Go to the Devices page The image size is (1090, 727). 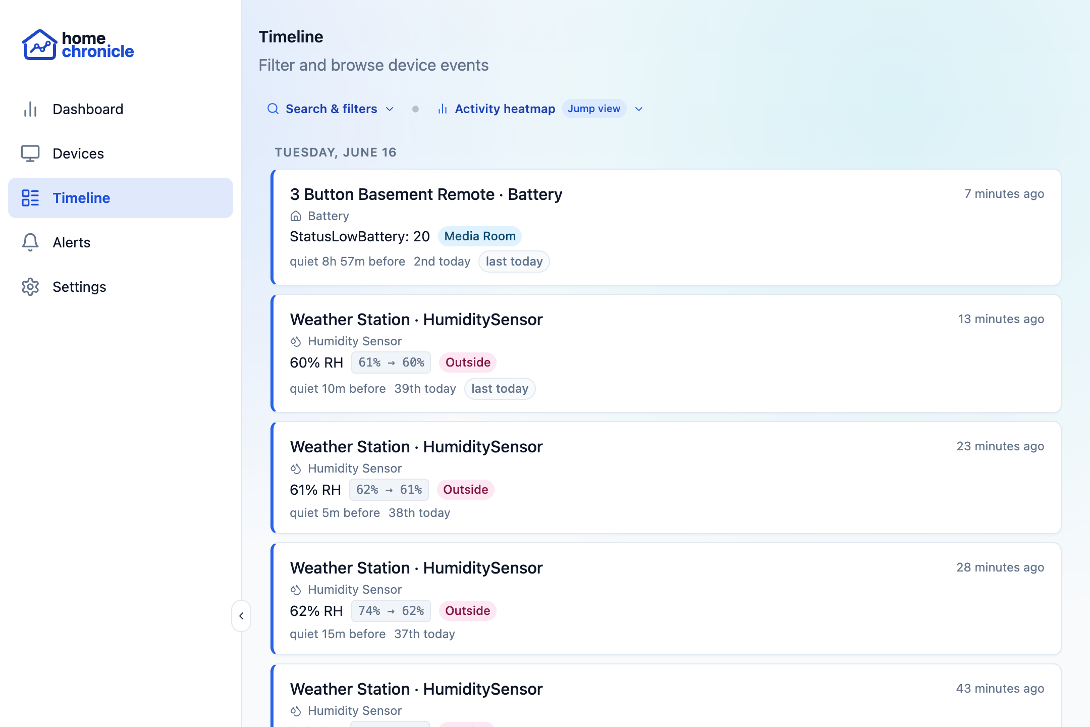click(121, 153)
